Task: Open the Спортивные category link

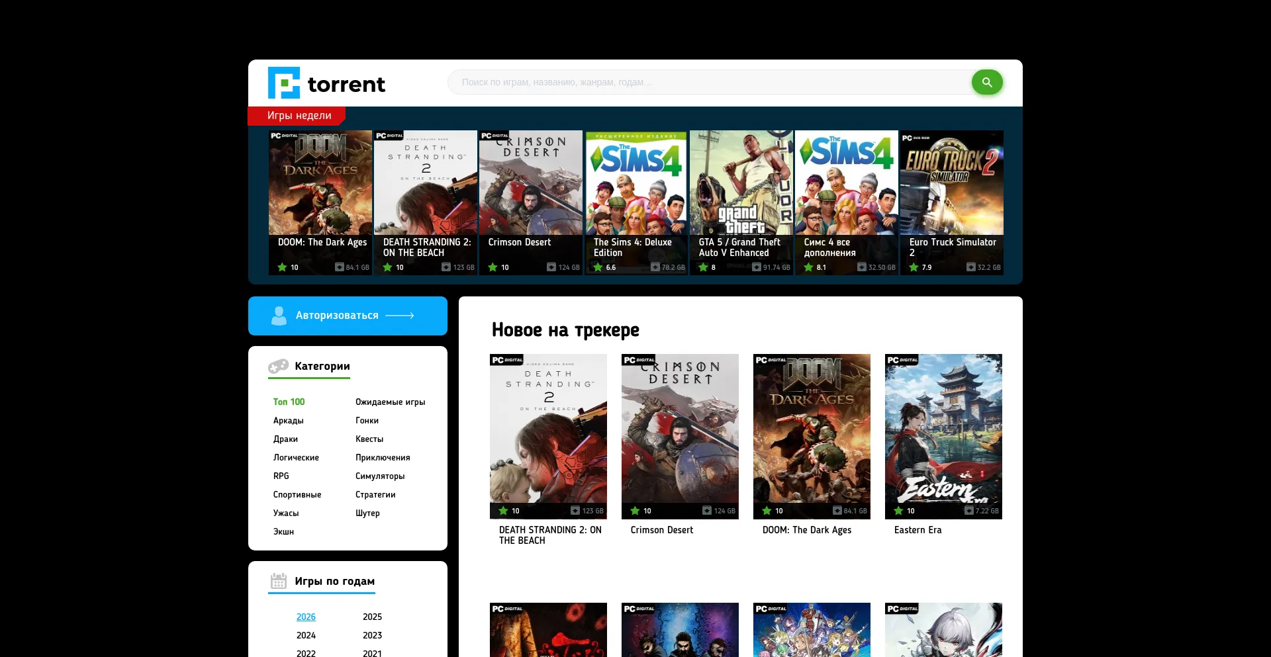Action: point(297,494)
